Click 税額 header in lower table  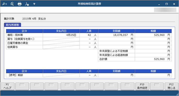[153, 71]
